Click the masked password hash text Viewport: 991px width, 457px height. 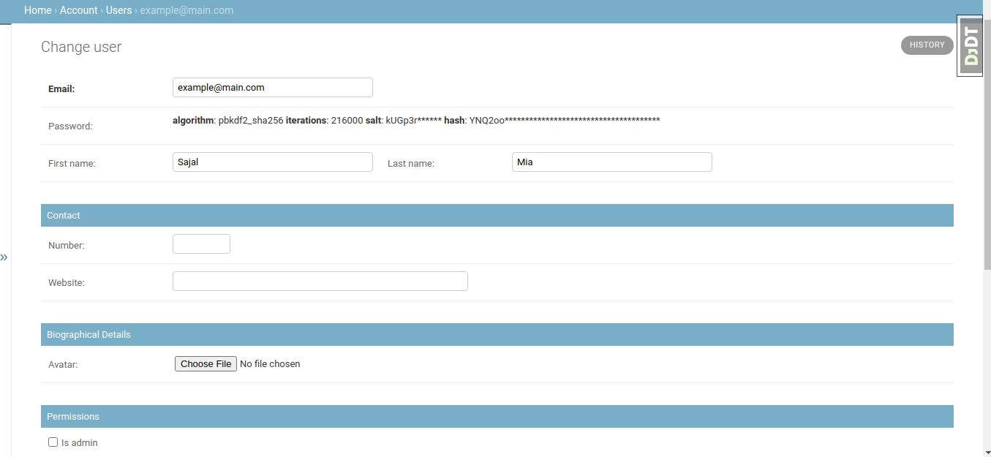pos(563,120)
